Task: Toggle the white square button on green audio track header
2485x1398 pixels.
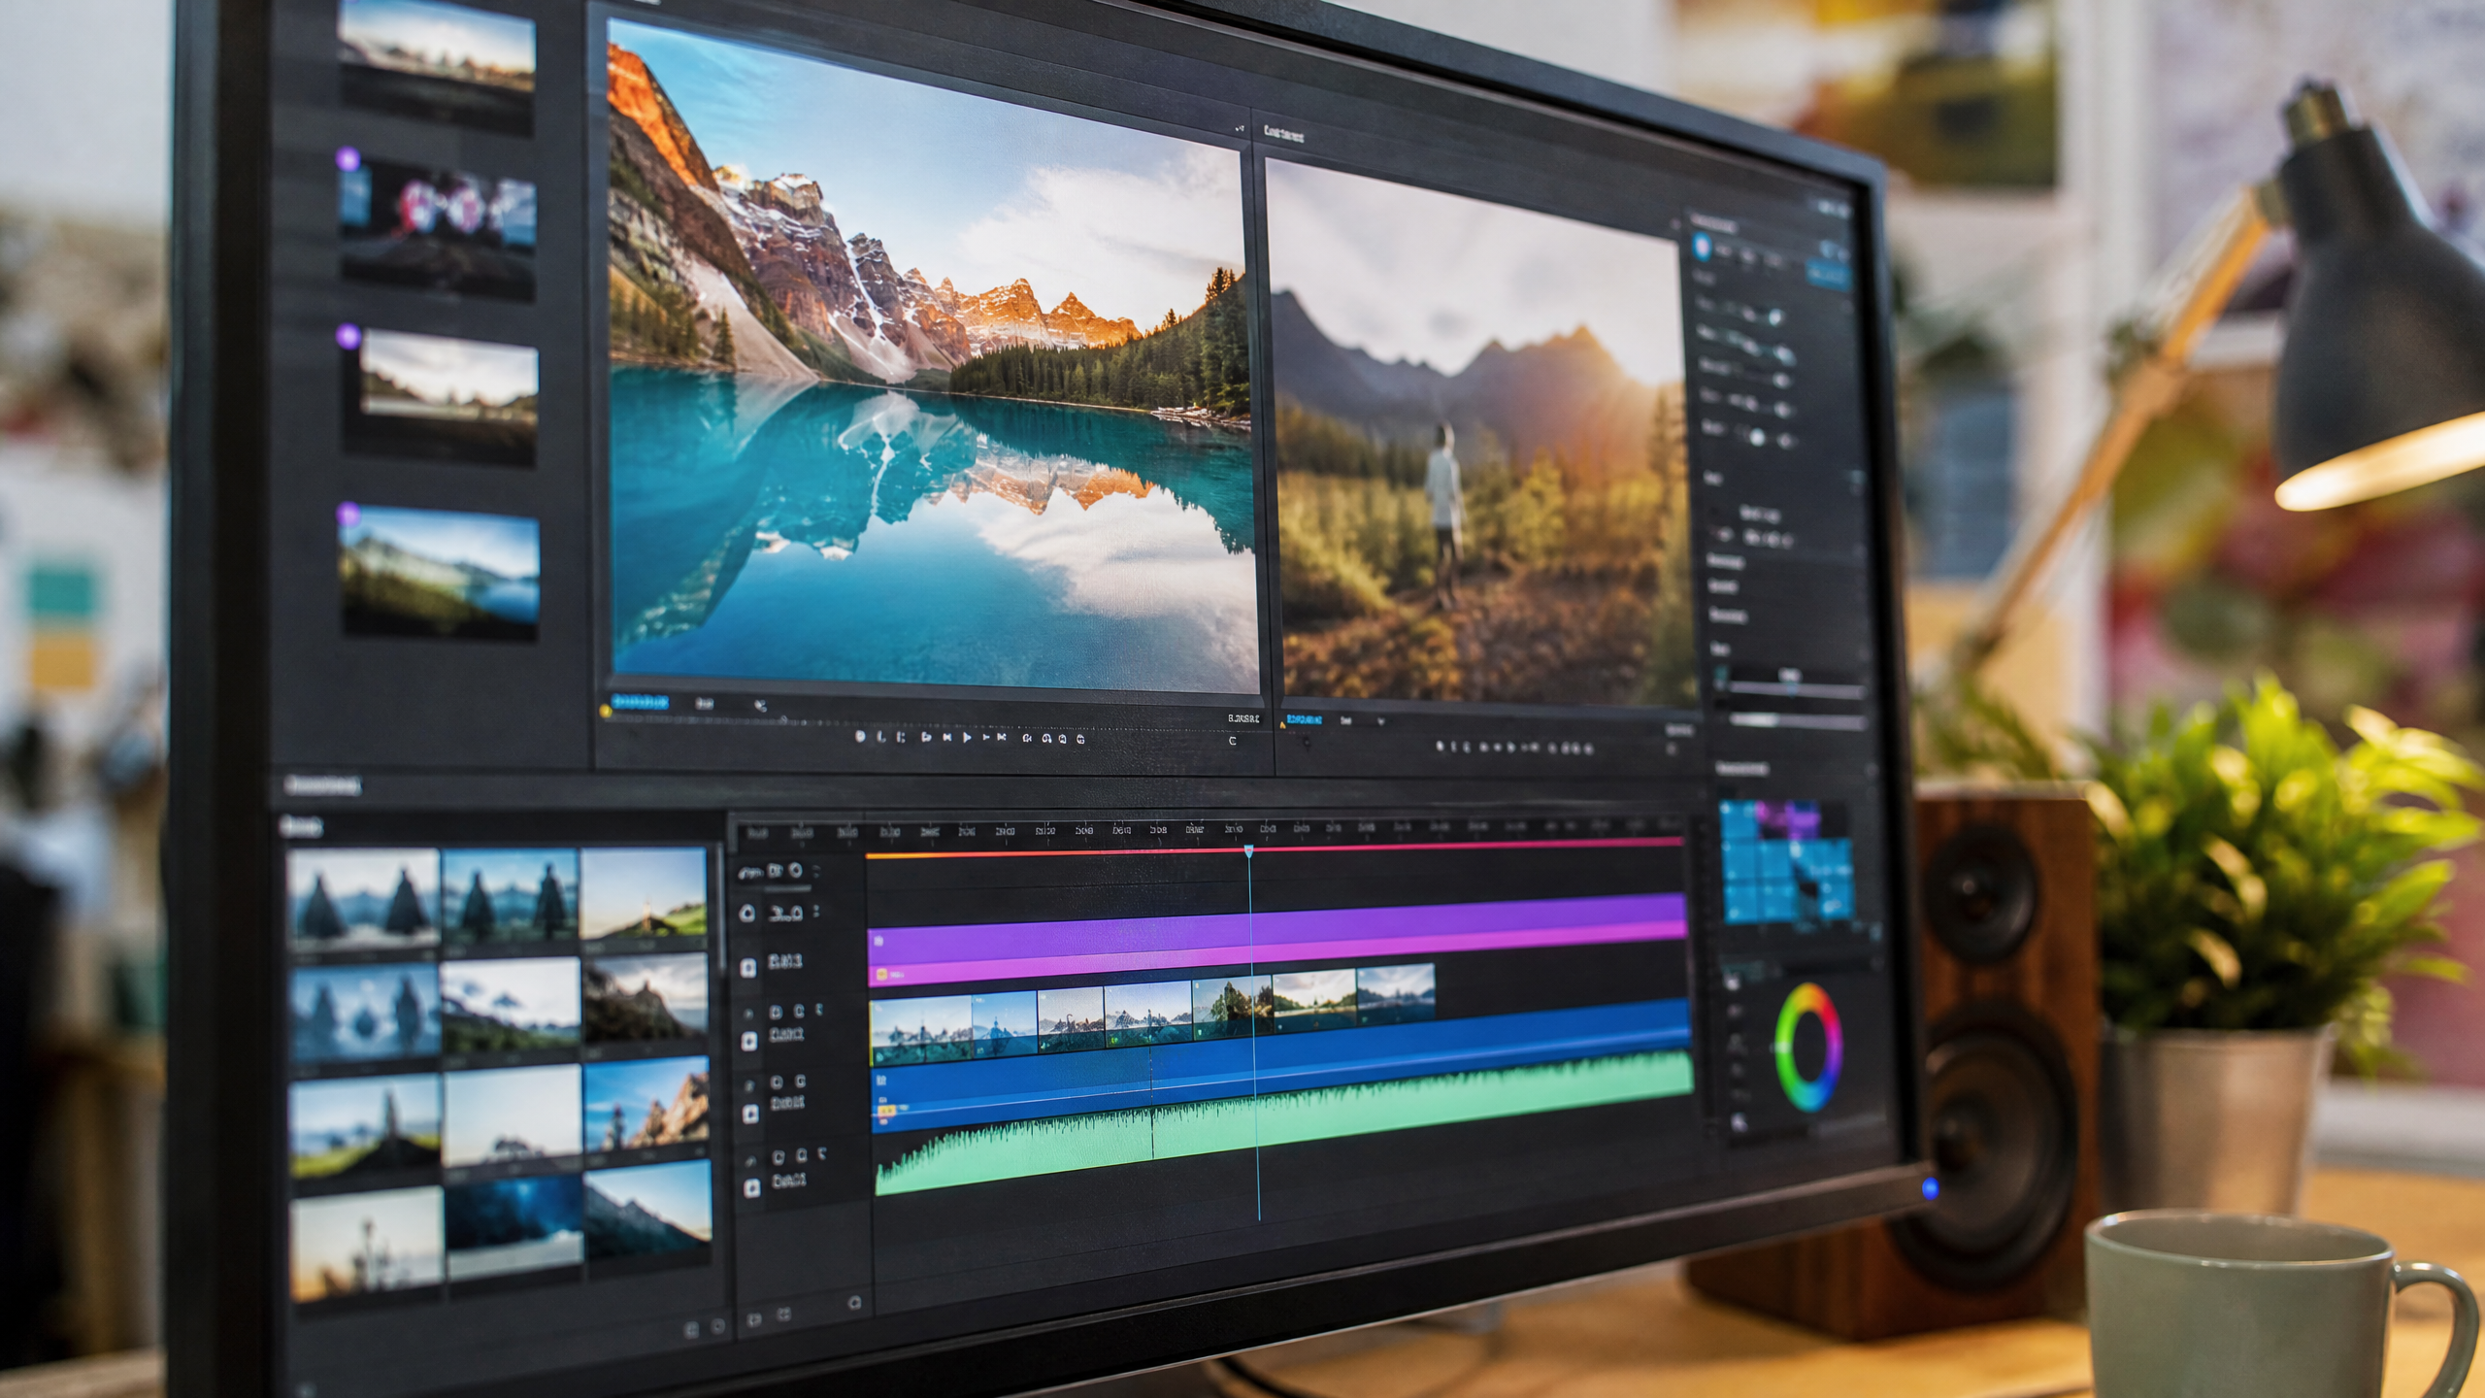Action: click(751, 1188)
